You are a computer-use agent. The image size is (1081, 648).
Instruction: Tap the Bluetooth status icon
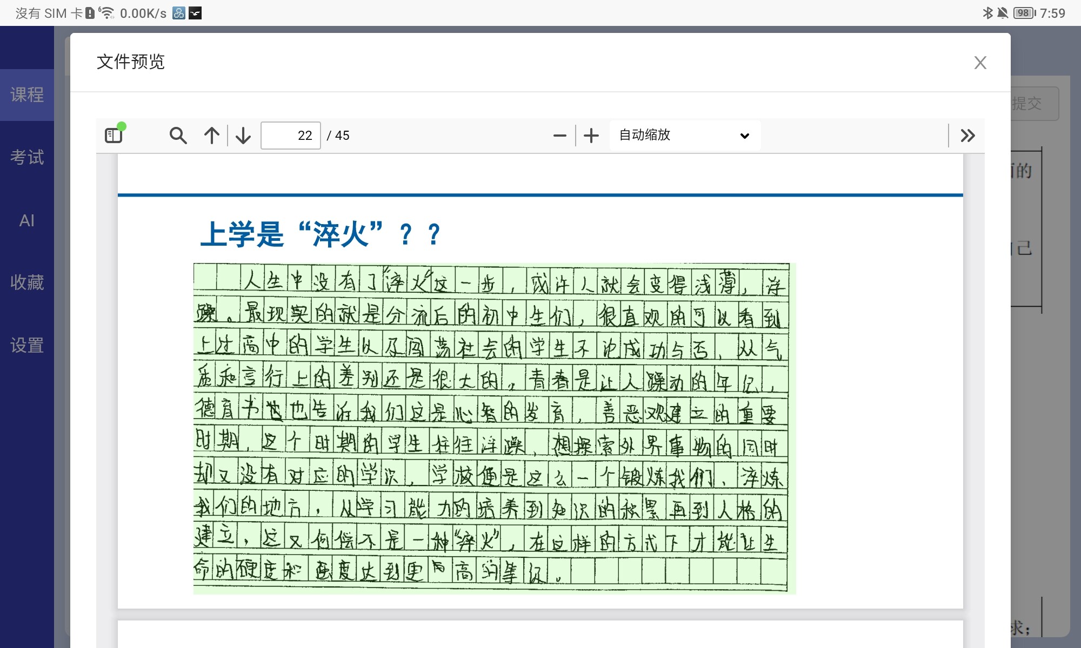(987, 13)
